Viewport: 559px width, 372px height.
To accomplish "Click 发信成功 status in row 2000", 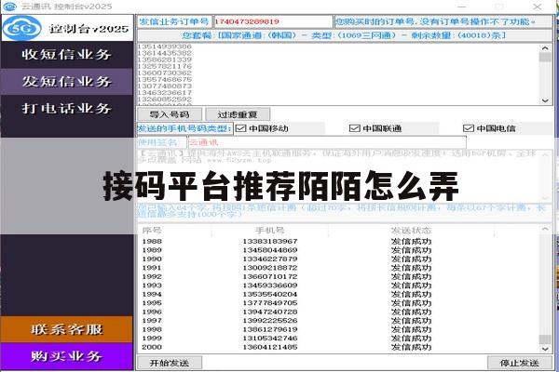I will coord(411,347).
